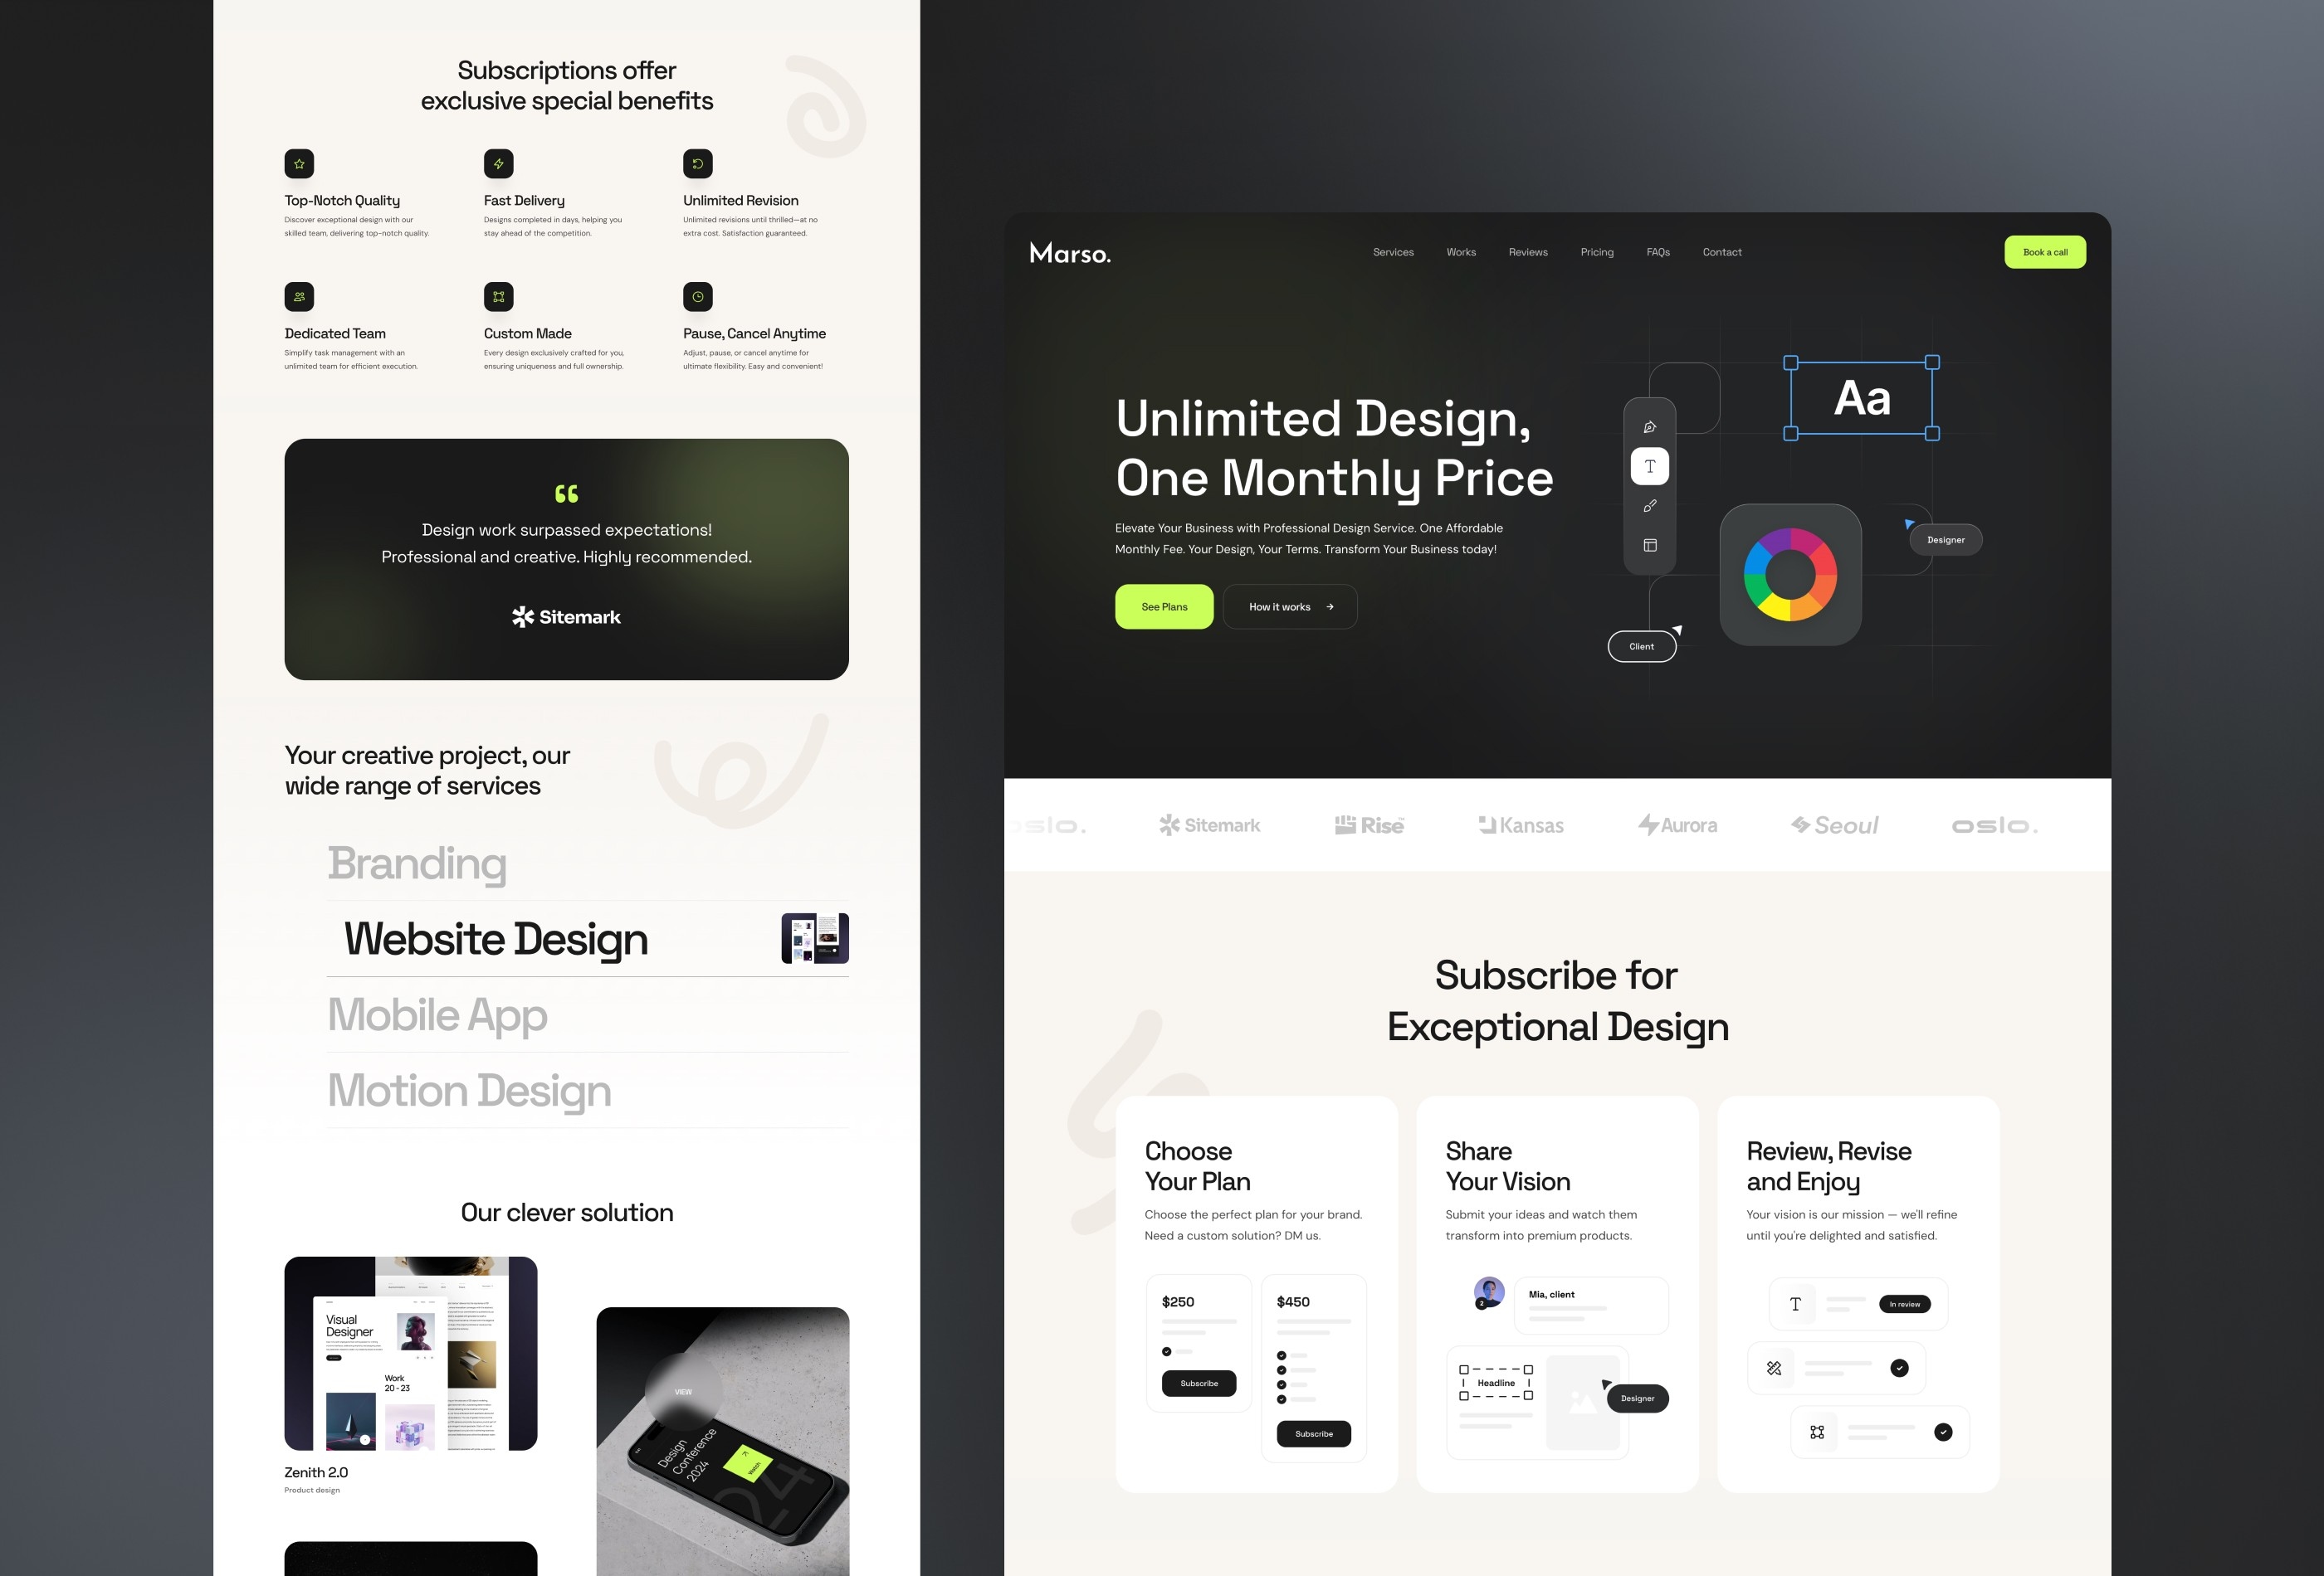Viewport: 2324px width, 1576px height.
Task: Expand 'FAQs' navigation dropdown
Action: pos(1658,251)
